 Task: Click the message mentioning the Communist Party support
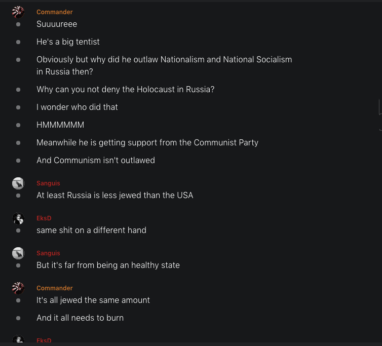point(147,143)
